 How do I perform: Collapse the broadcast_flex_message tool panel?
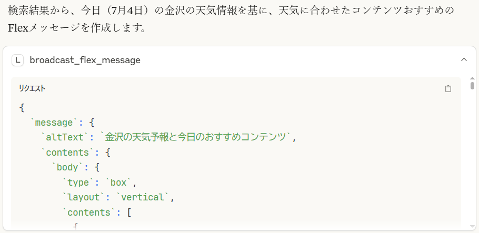[x=464, y=59]
